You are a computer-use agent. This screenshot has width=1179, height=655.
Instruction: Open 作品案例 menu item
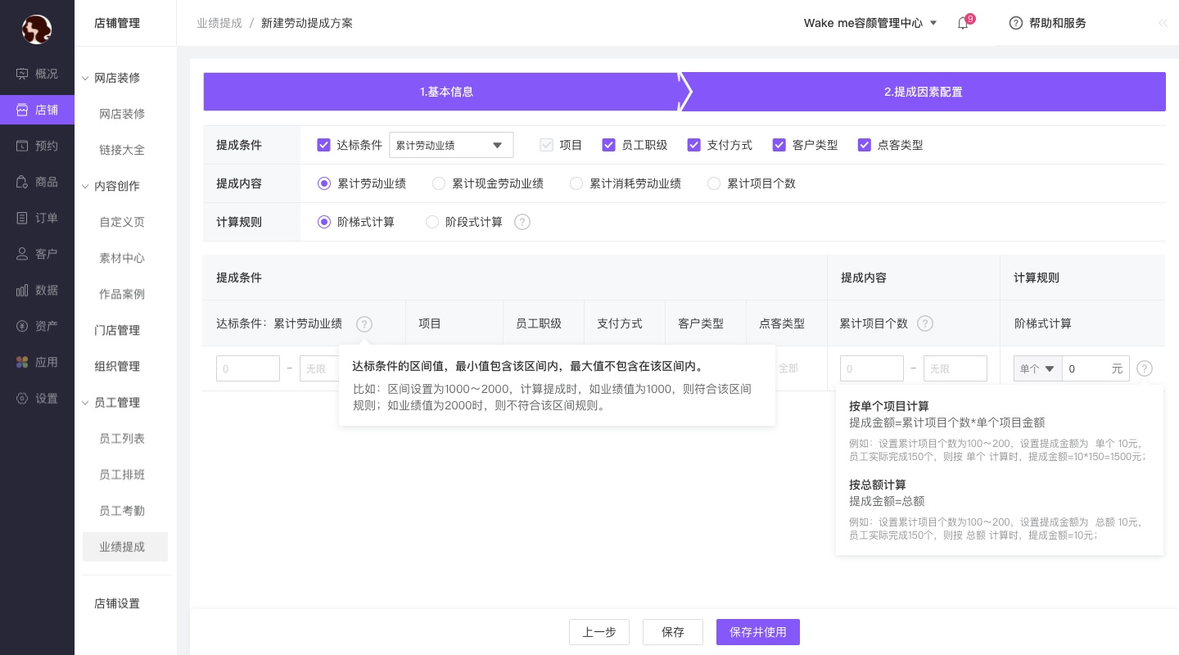[122, 294]
